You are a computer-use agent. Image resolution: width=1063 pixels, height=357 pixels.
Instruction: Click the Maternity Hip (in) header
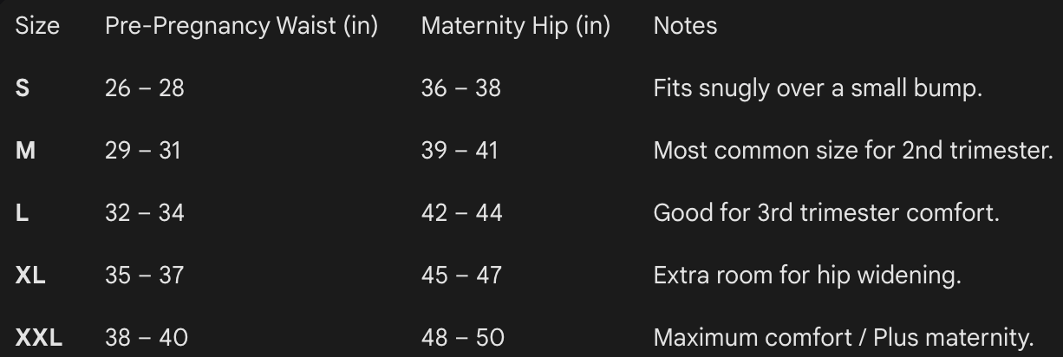point(515,26)
